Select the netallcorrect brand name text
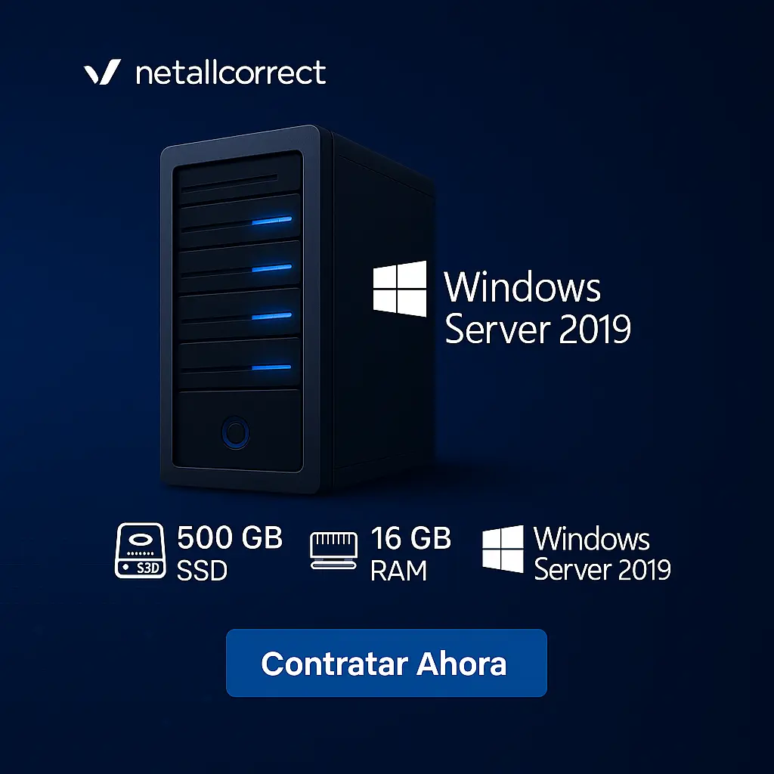Image resolution: width=774 pixels, height=774 pixels. pos(231,73)
